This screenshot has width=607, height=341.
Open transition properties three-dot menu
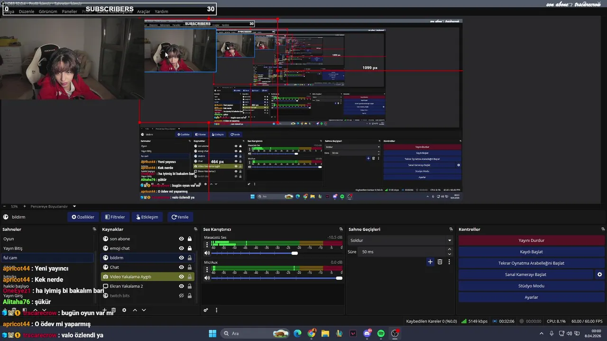click(449, 261)
